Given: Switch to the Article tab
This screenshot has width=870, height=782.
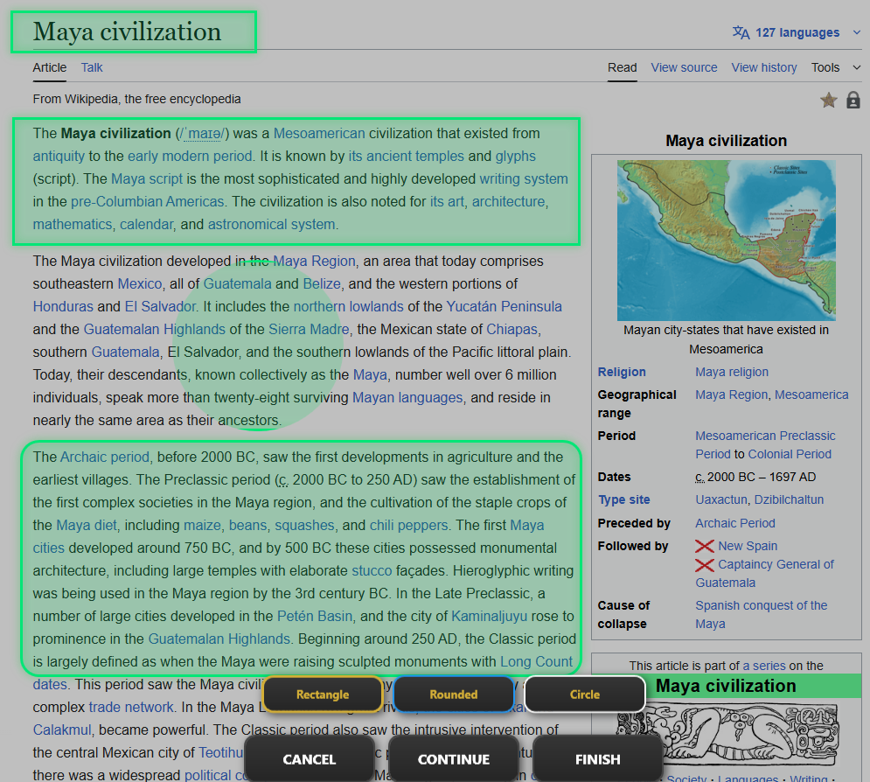Looking at the screenshot, I should pos(49,67).
